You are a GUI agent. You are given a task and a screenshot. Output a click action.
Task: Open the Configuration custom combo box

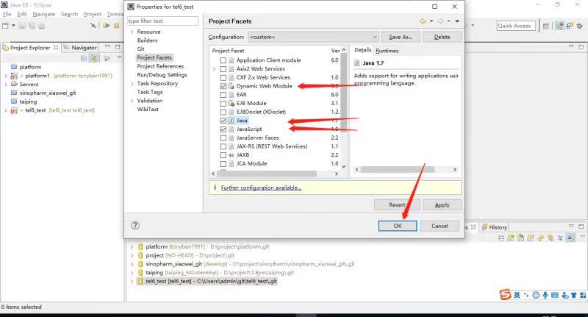[313, 37]
